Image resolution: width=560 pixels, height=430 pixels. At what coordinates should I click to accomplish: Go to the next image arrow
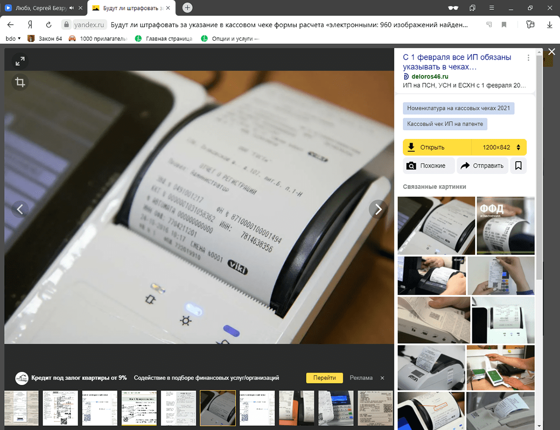pyautogui.click(x=378, y=210)
